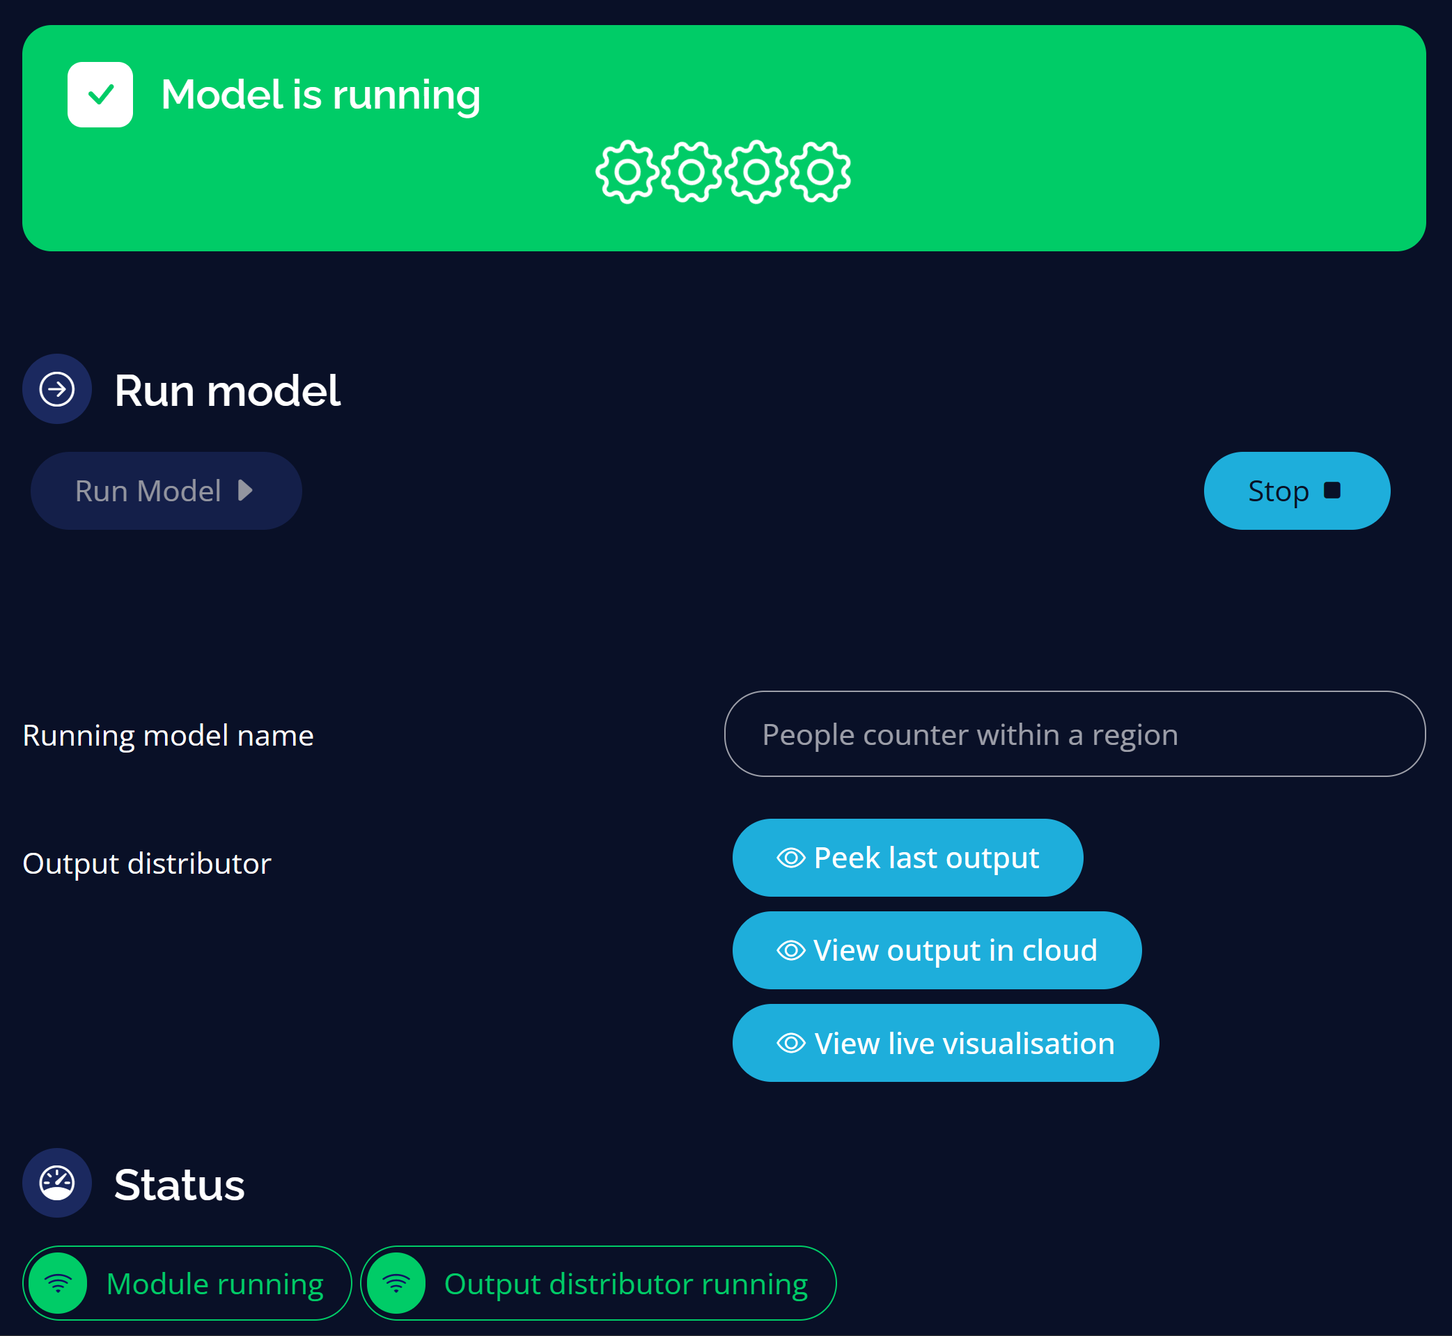Click the gauge icon beside the Status heading
This screenshot has width=1452, height=1336.
57,1183
